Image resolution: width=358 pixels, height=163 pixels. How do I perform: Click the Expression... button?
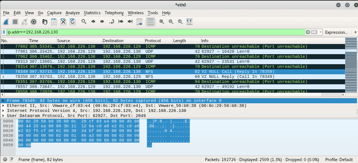tap(336, 32)
